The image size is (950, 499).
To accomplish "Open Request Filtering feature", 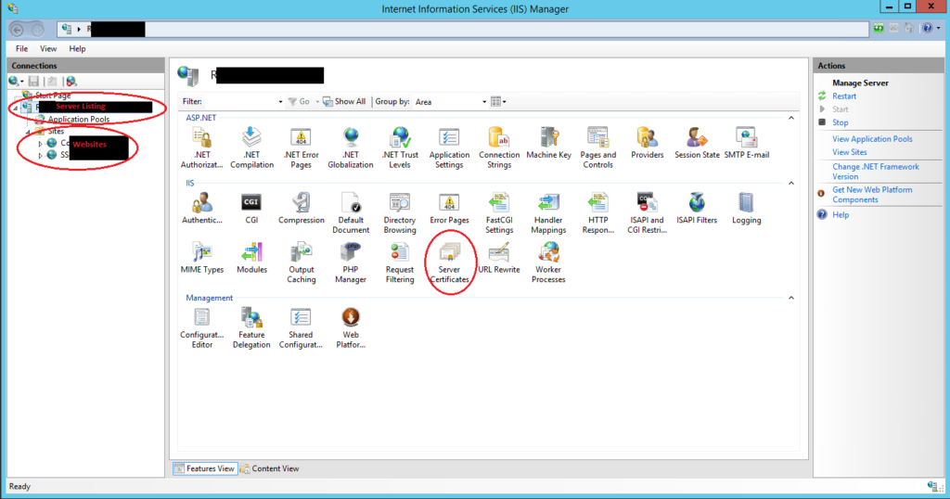I will coord(400,262).
